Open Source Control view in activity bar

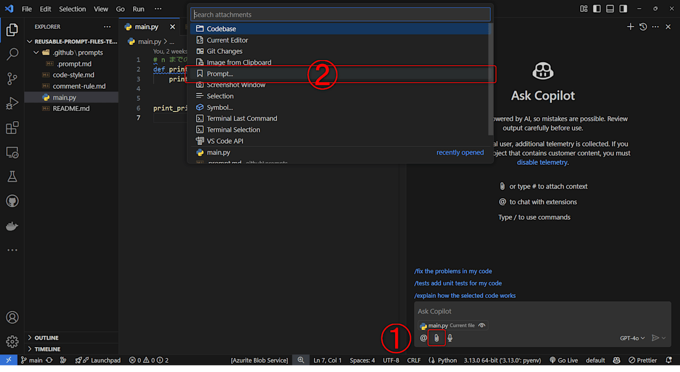[12, 79]
